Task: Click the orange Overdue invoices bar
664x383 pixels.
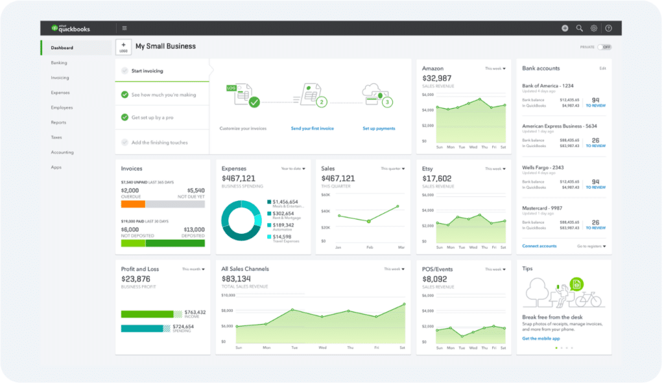Action: 133,204
